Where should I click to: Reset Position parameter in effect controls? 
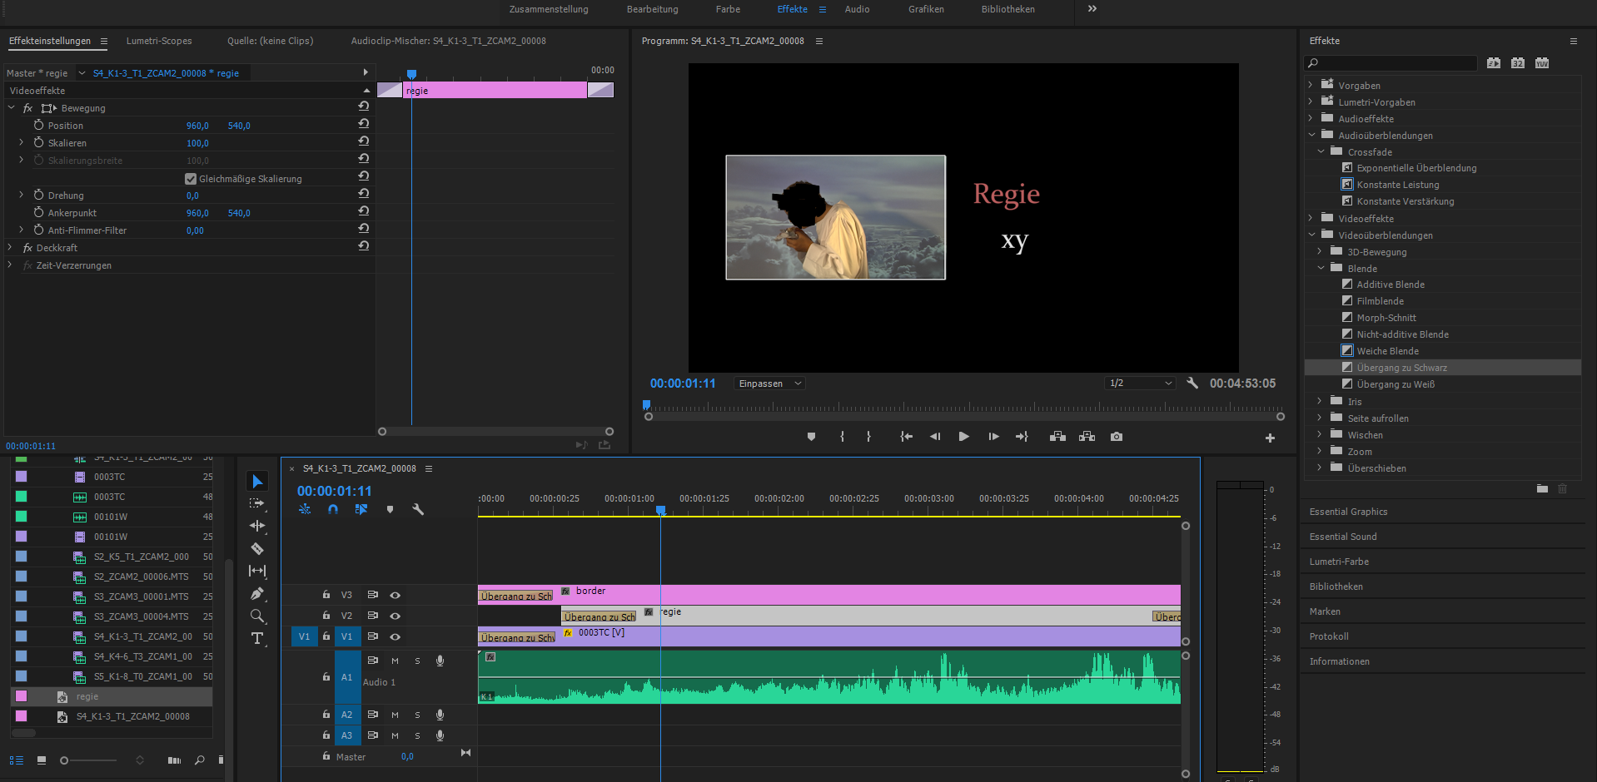(364, 123)
